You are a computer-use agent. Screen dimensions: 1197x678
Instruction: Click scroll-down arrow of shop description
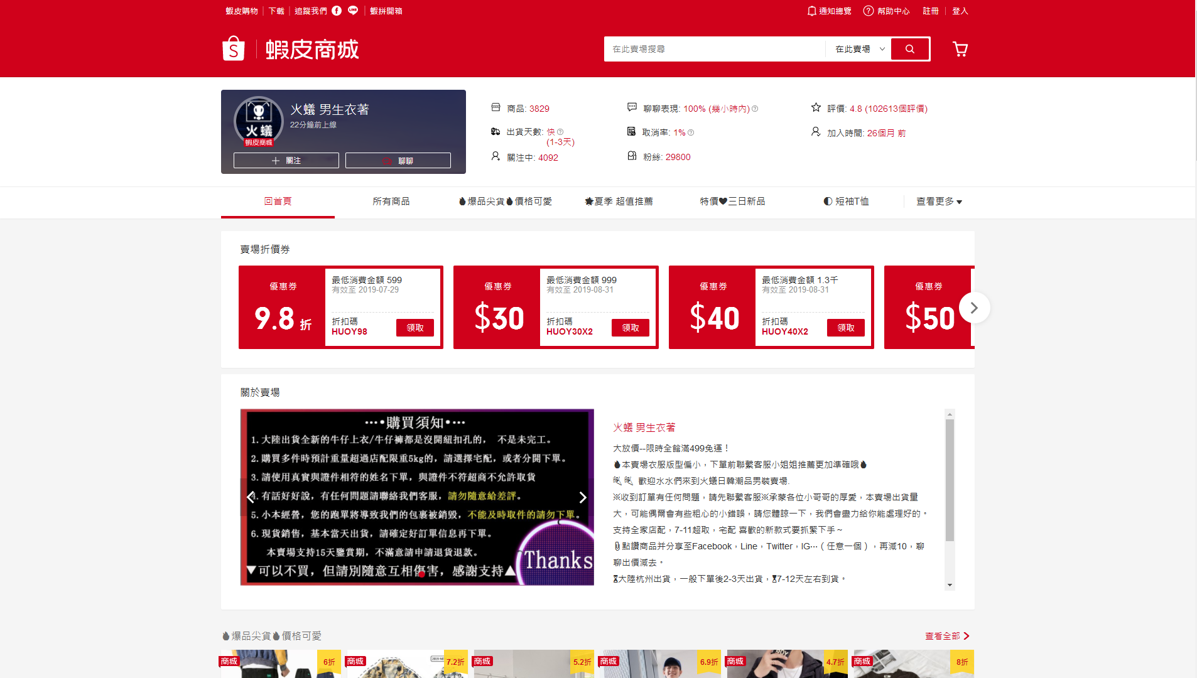pos(950,585)
